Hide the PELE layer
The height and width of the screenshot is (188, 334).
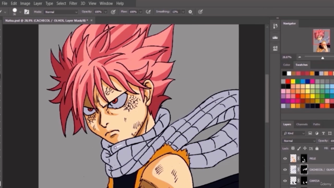(285, 159)
